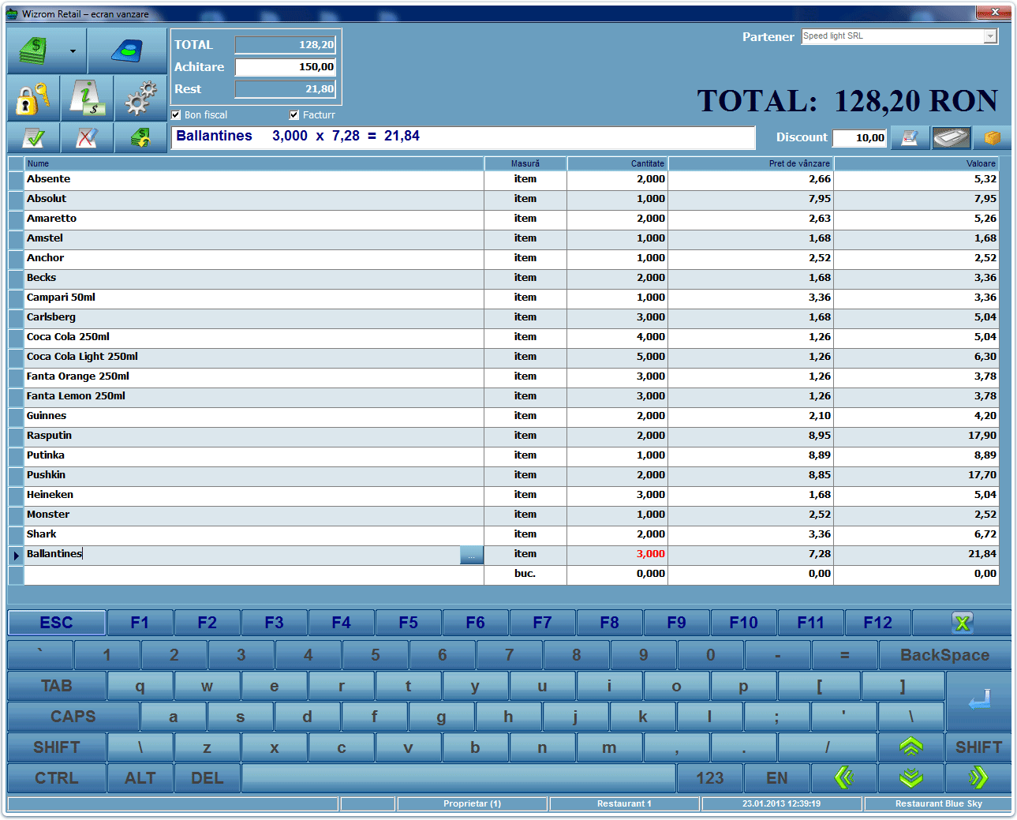
Task: Open the price info tag icon
Action: pyautogui.click(x=87, y=99)
